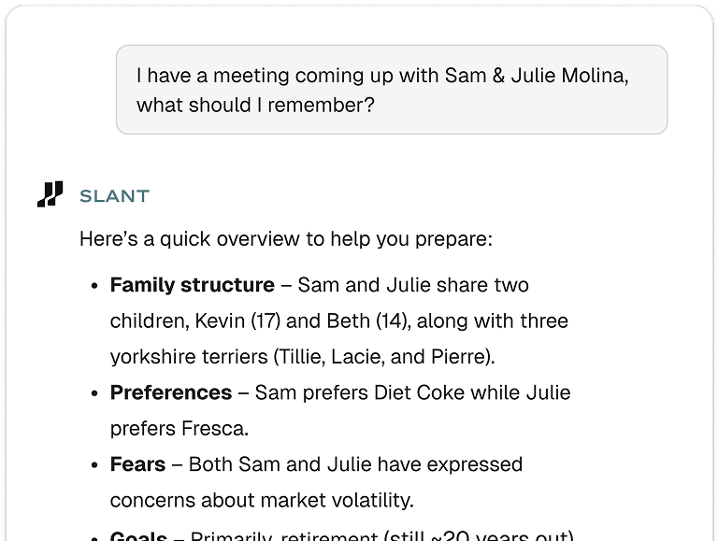The height and width of the screenshot is (541, 718).
Task: Click the 'Here's a quick overview' intro line
Action: [x=286, y=239]
